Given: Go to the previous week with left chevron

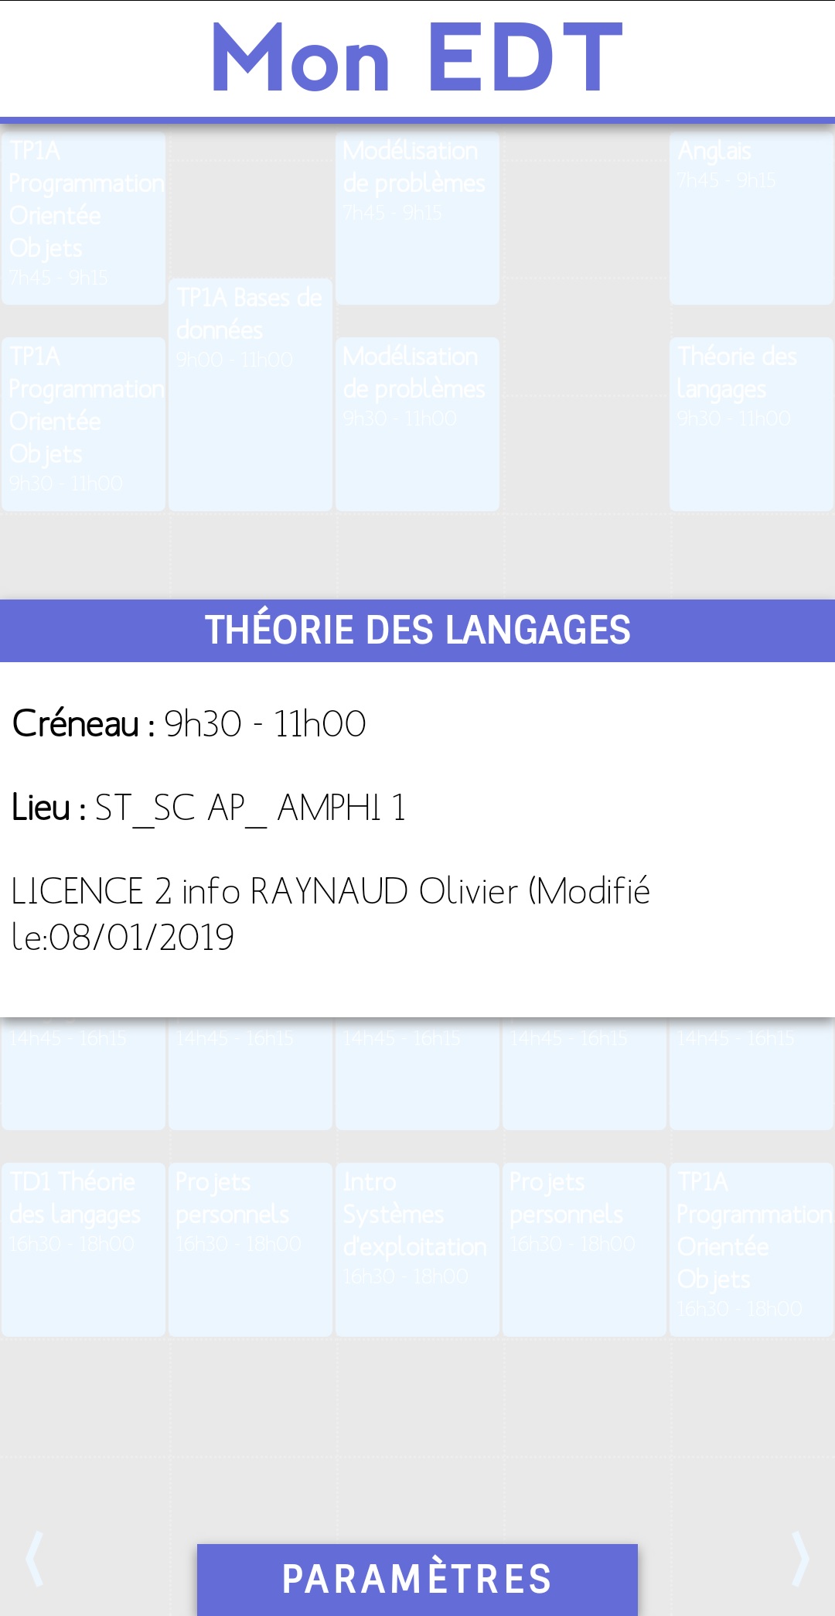Looking at the screenshot, I should click(x=35, y=1558).
